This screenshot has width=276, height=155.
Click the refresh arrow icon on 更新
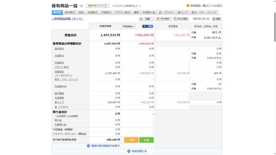(214, 19)
